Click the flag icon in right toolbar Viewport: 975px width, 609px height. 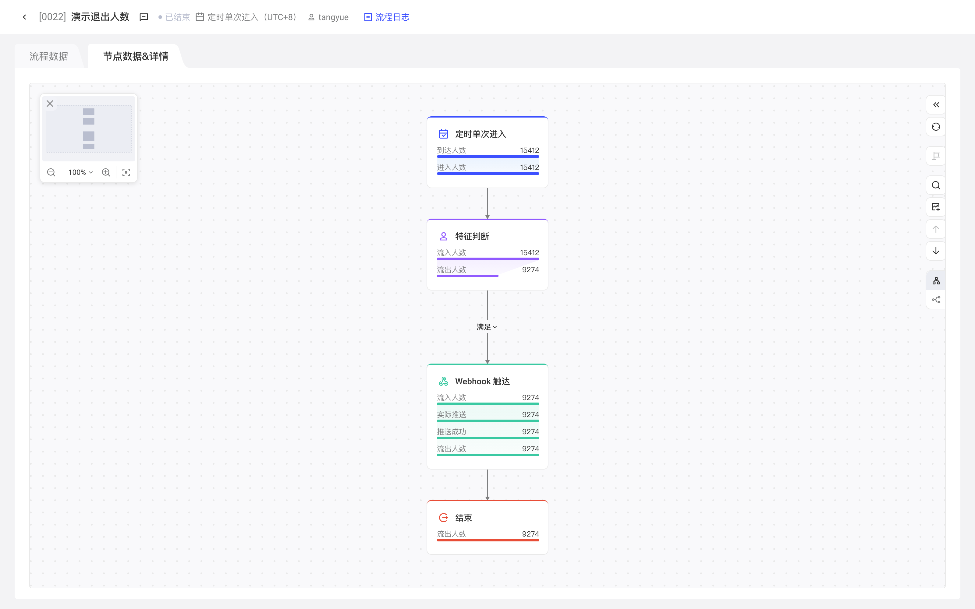point(936,156)
